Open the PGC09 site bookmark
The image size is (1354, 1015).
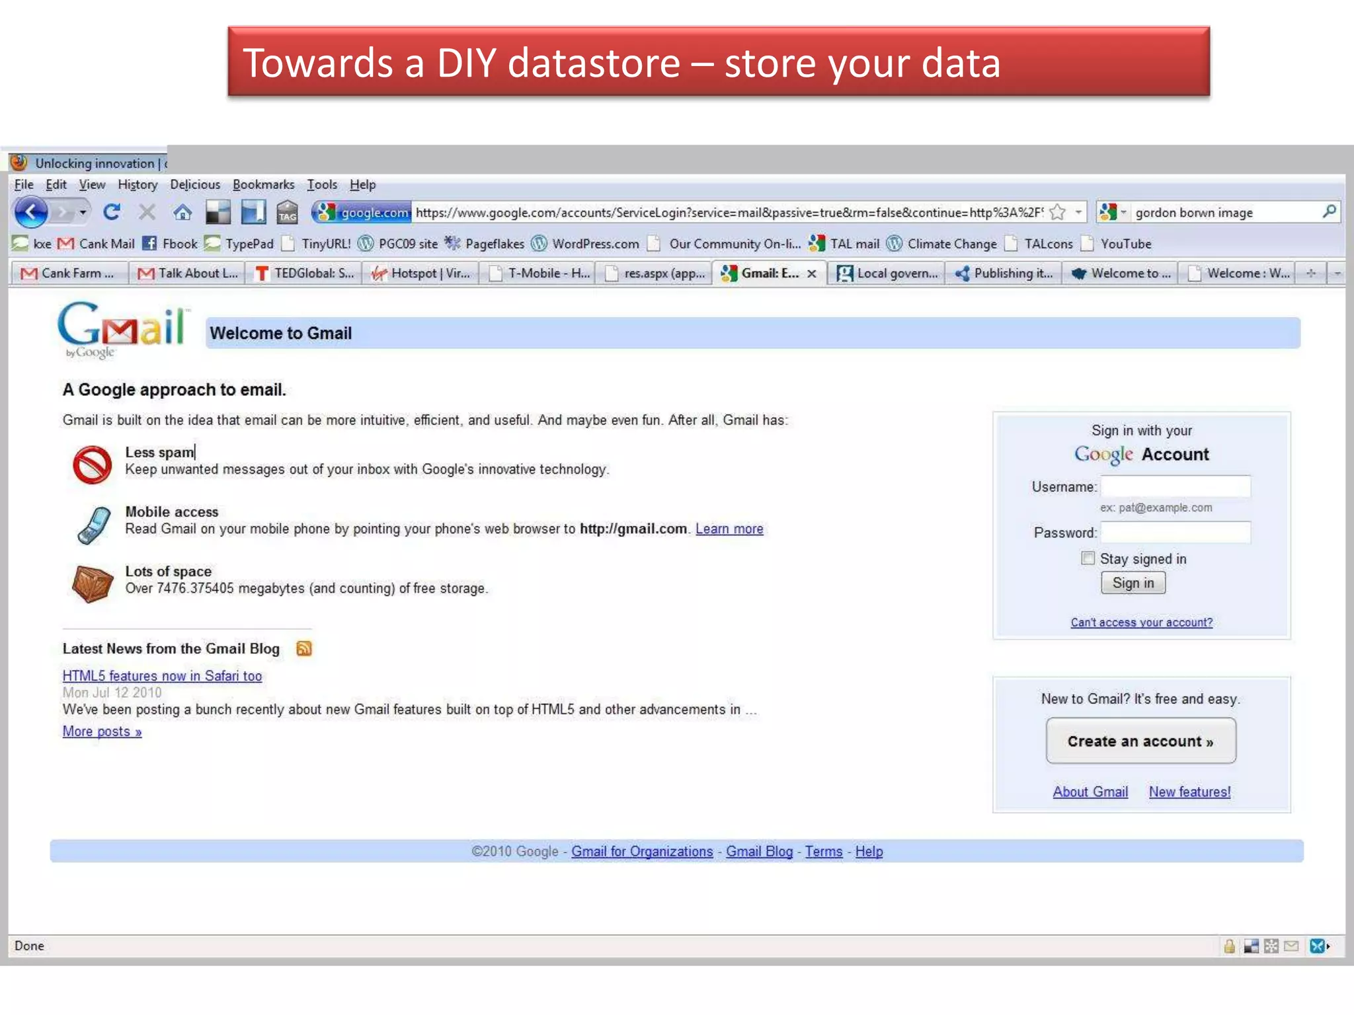coord(398,244)
